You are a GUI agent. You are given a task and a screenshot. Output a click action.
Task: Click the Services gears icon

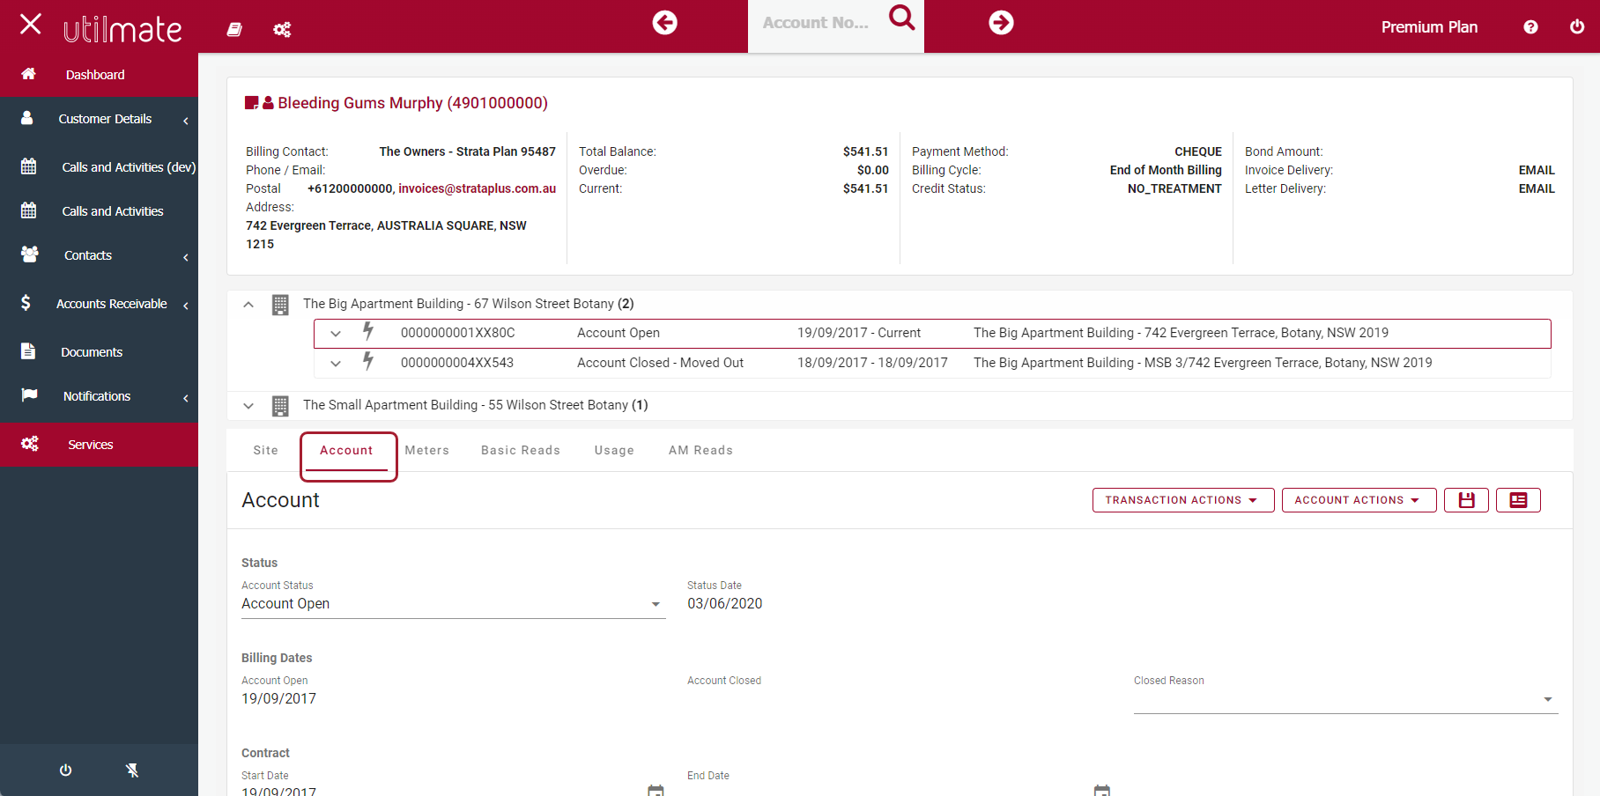point(30,444)
